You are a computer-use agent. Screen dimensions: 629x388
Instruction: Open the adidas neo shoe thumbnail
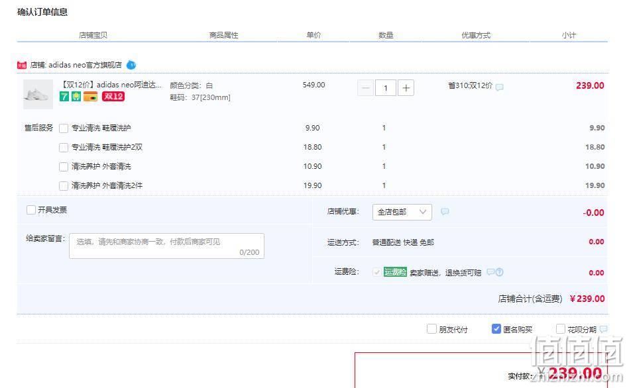[38, 94]
